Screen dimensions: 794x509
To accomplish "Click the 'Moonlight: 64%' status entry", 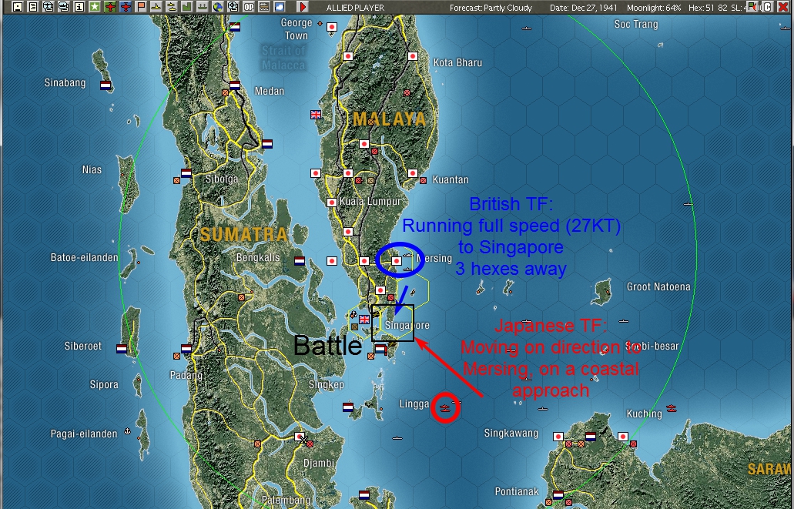I will tap(654, 8).
